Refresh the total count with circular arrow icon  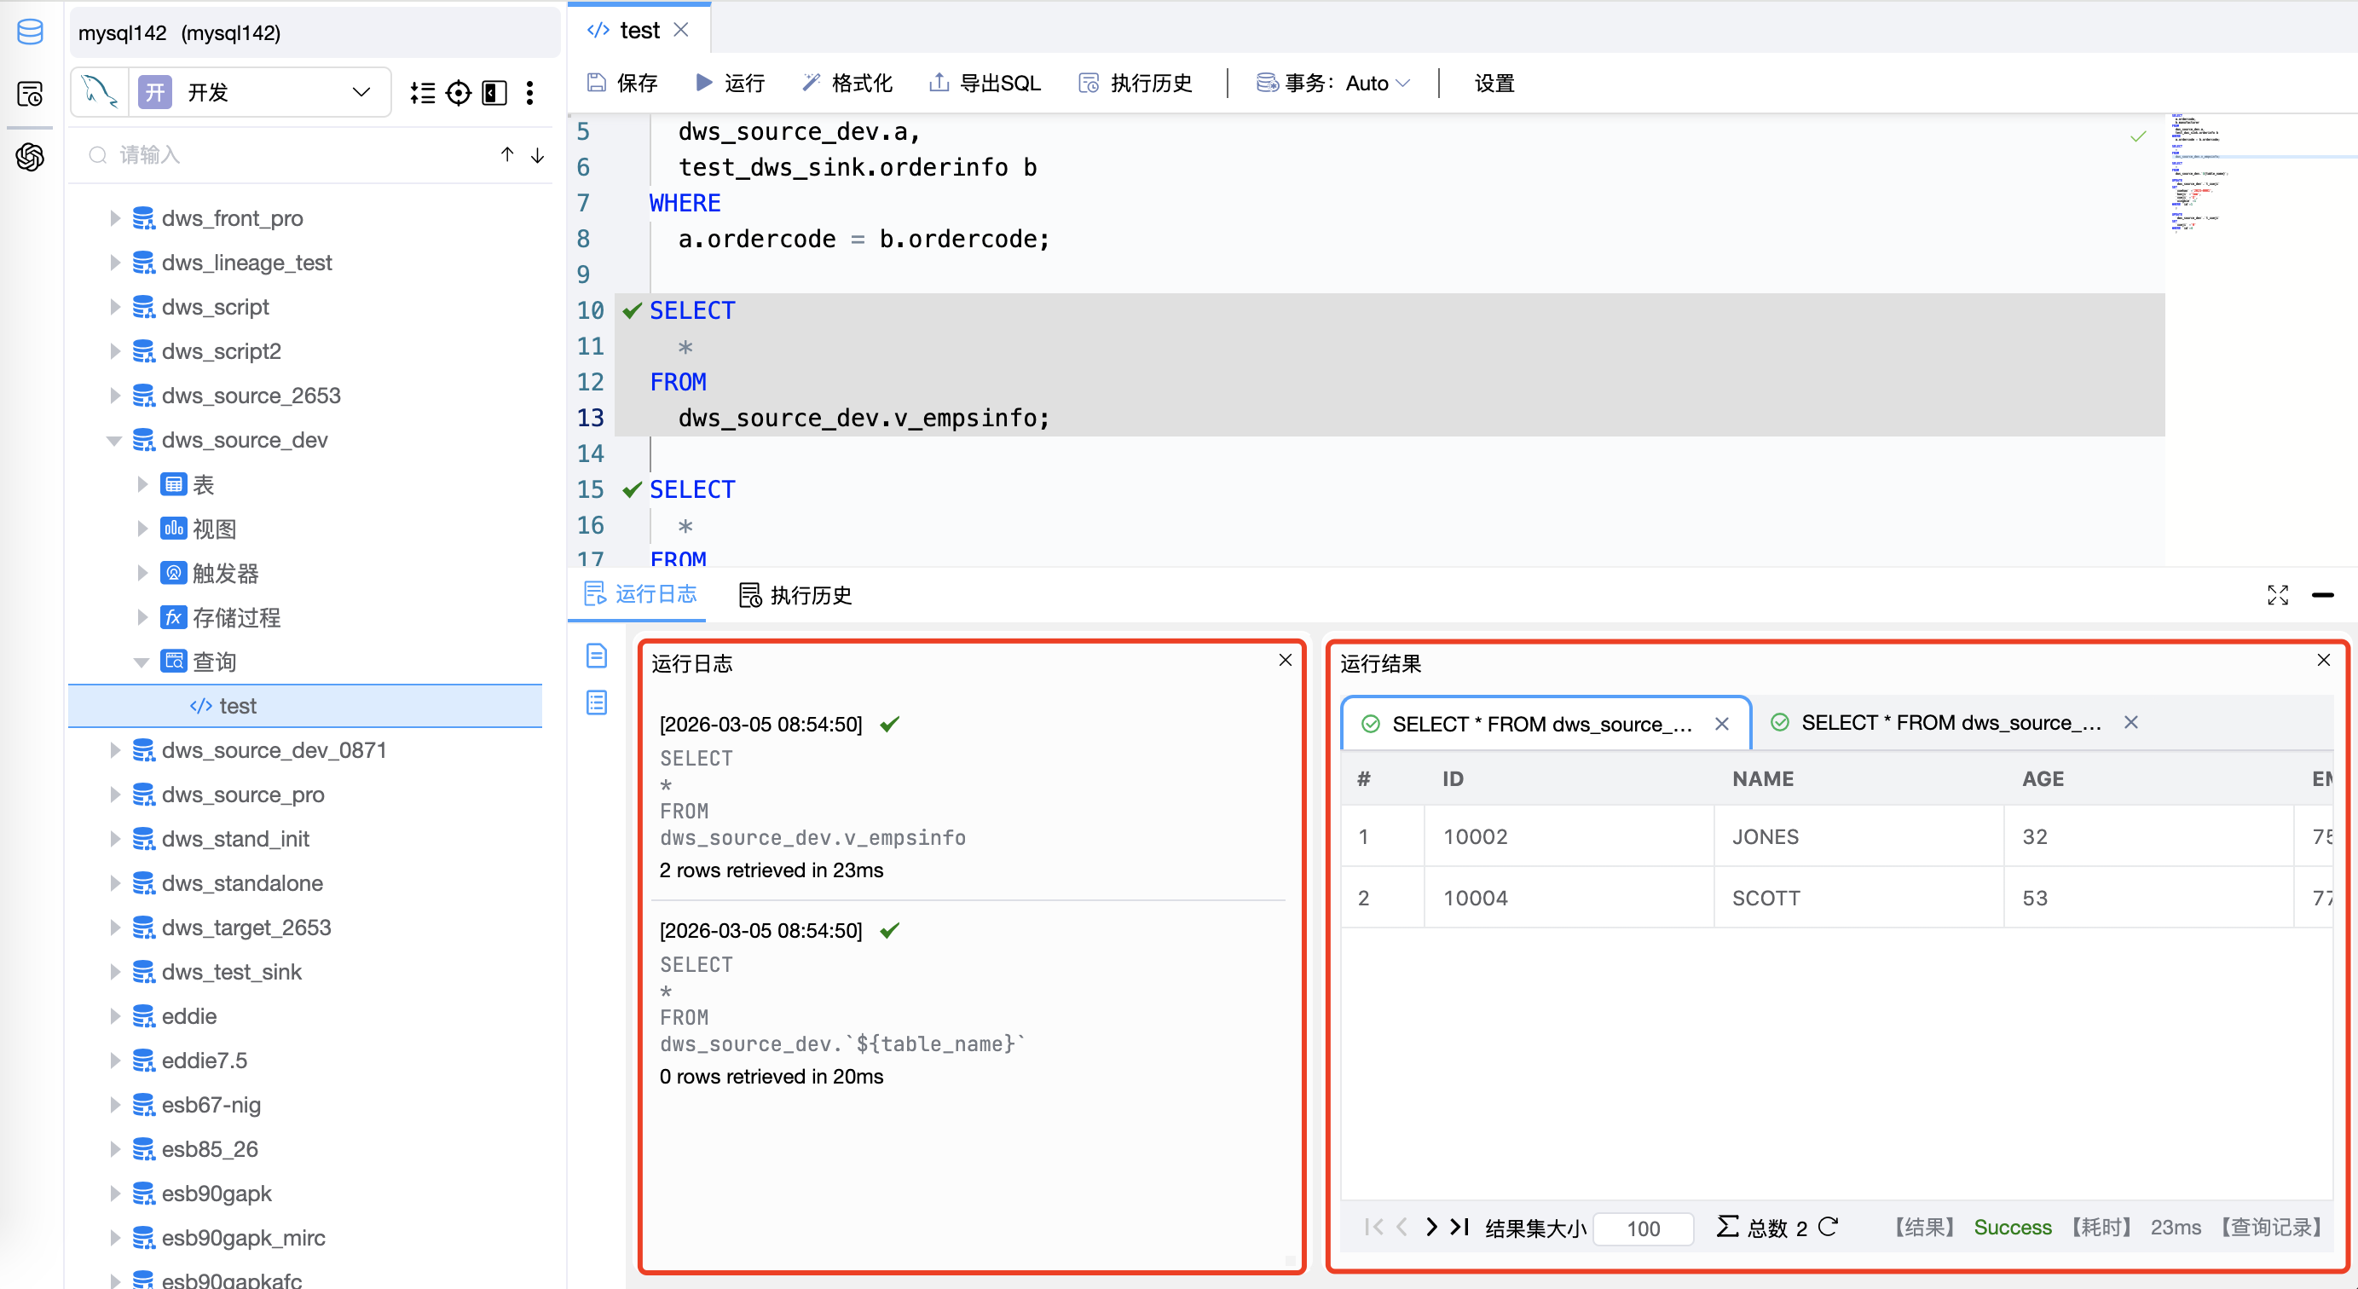1829,1228
